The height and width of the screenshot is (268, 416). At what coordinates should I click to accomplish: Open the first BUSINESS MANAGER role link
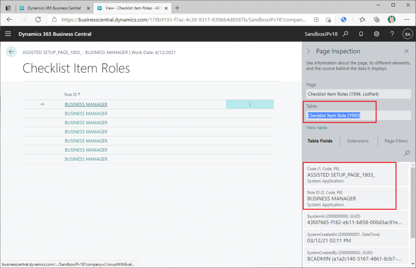click(x=86, y=104)
